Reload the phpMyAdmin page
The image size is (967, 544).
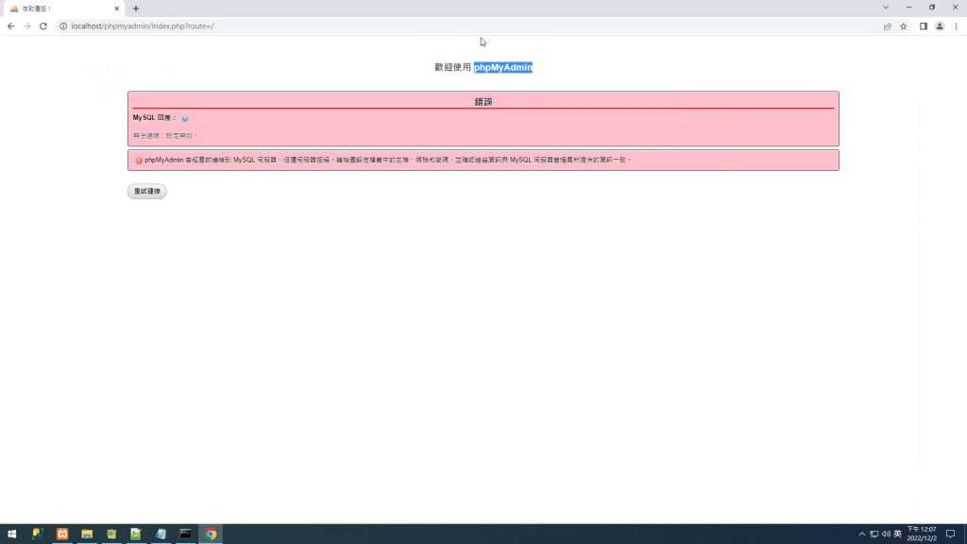43,25
